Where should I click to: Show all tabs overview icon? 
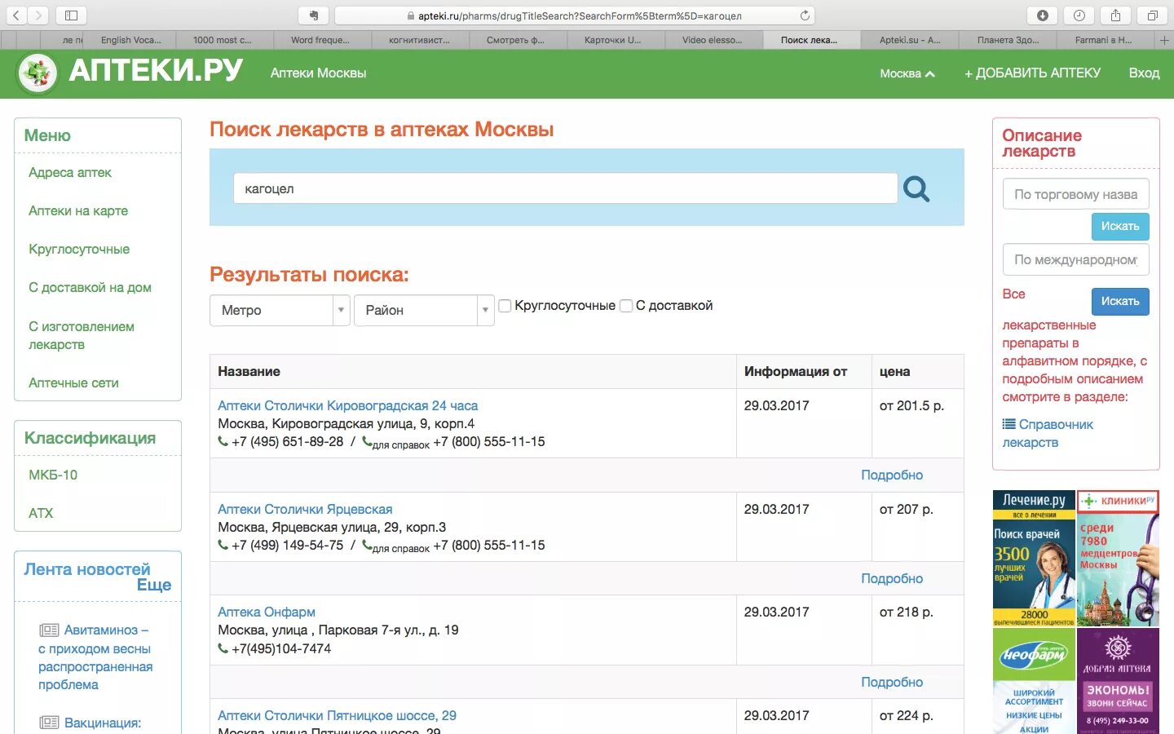[x=1152, y=15]
